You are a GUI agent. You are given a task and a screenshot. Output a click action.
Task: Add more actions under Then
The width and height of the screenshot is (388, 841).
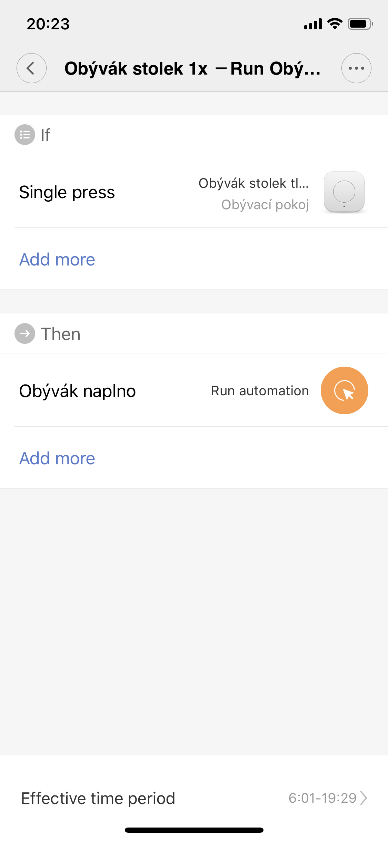click(x=57, y=458)
